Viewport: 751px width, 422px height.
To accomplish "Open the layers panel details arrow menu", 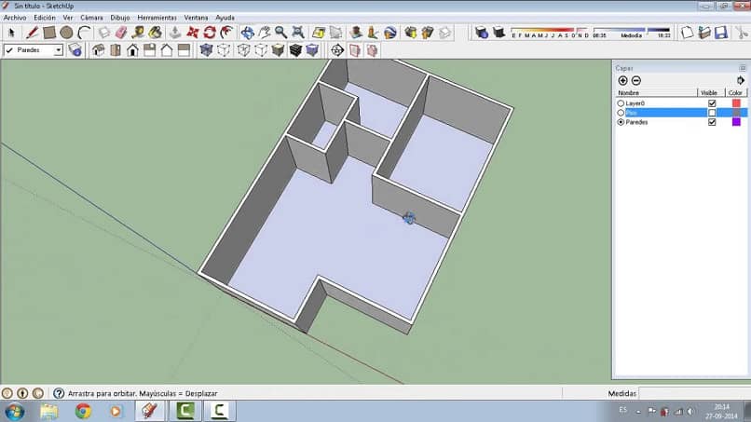I will tap(741, 81).
